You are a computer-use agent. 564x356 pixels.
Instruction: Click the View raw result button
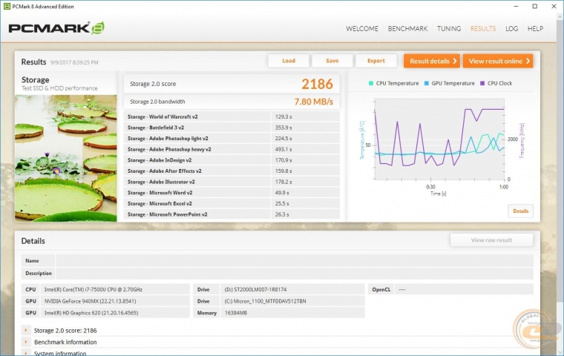[x=491, y=240]
